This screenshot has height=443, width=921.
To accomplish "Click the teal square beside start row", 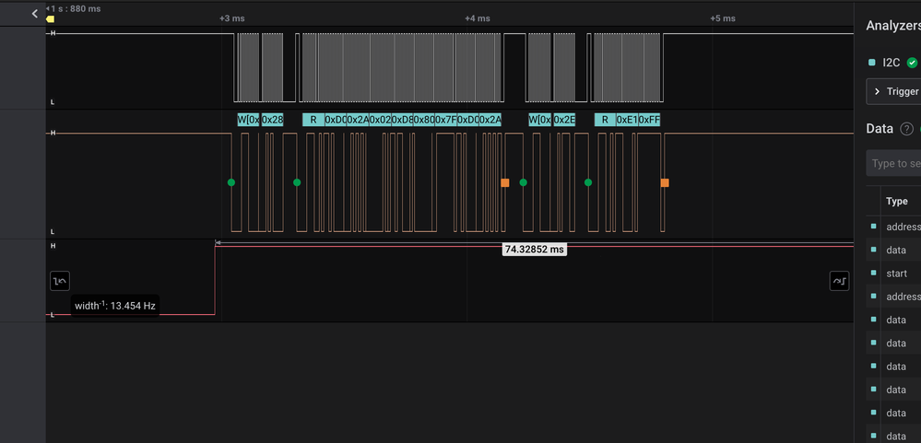I will coord(873,273).
